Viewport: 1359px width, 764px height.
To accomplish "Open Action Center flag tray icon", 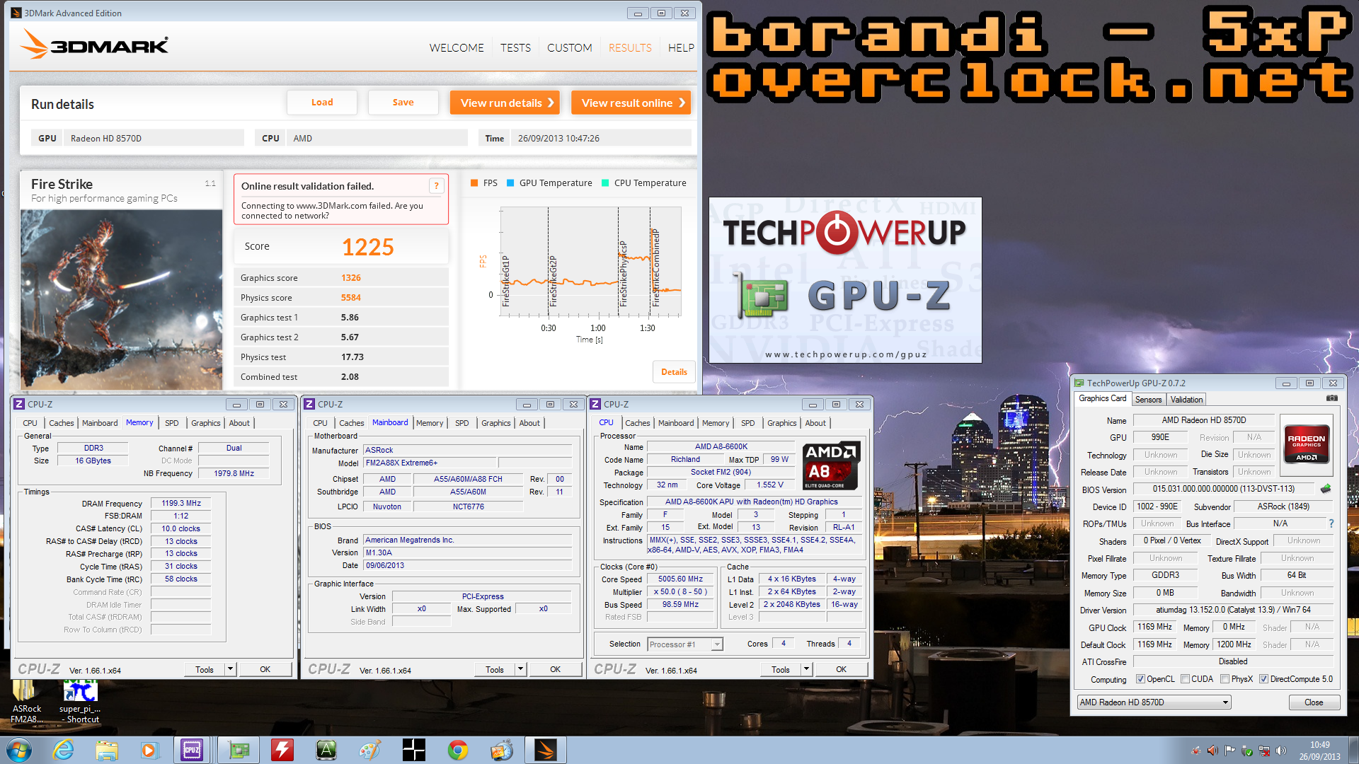I will click(1230, 751).
